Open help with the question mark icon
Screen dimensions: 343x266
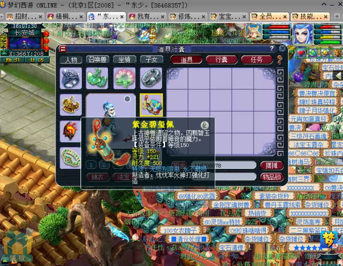(x=272, y=48)
